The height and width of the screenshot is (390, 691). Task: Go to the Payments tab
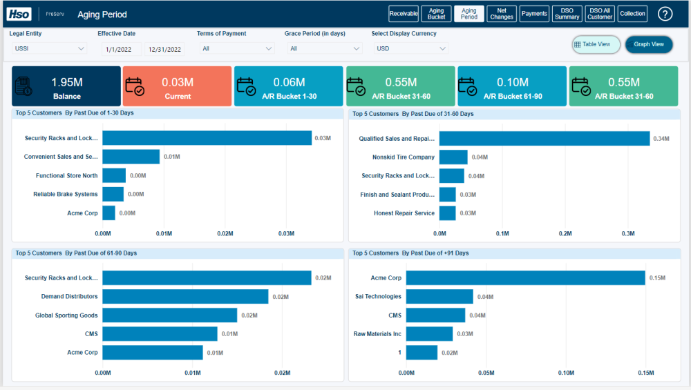pos(534,14)
